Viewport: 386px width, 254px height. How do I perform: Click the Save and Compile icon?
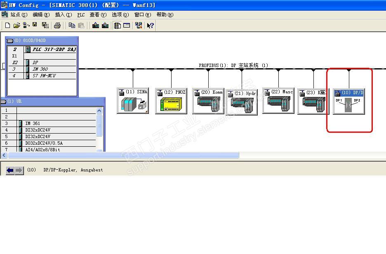(45, 25)
